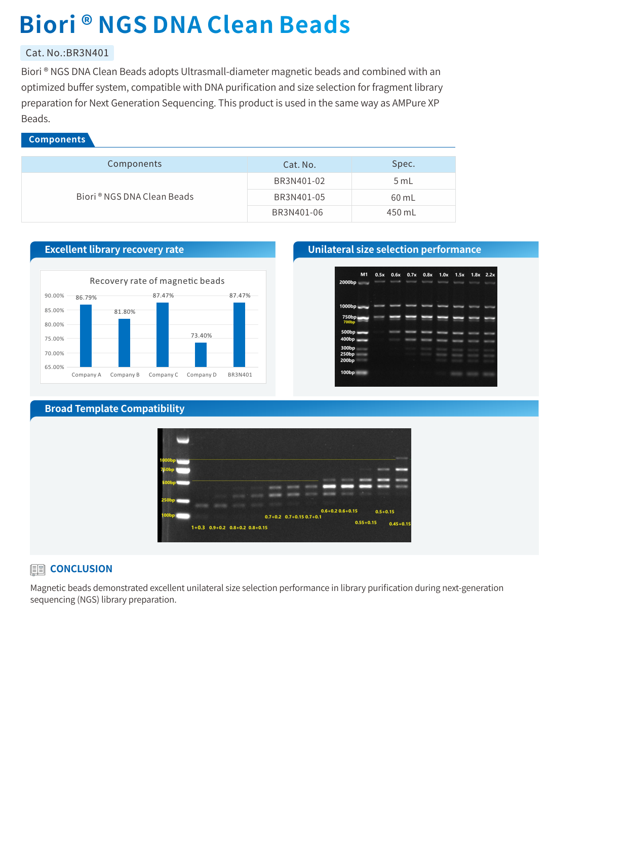Click the Company A bar in chart

86,336
